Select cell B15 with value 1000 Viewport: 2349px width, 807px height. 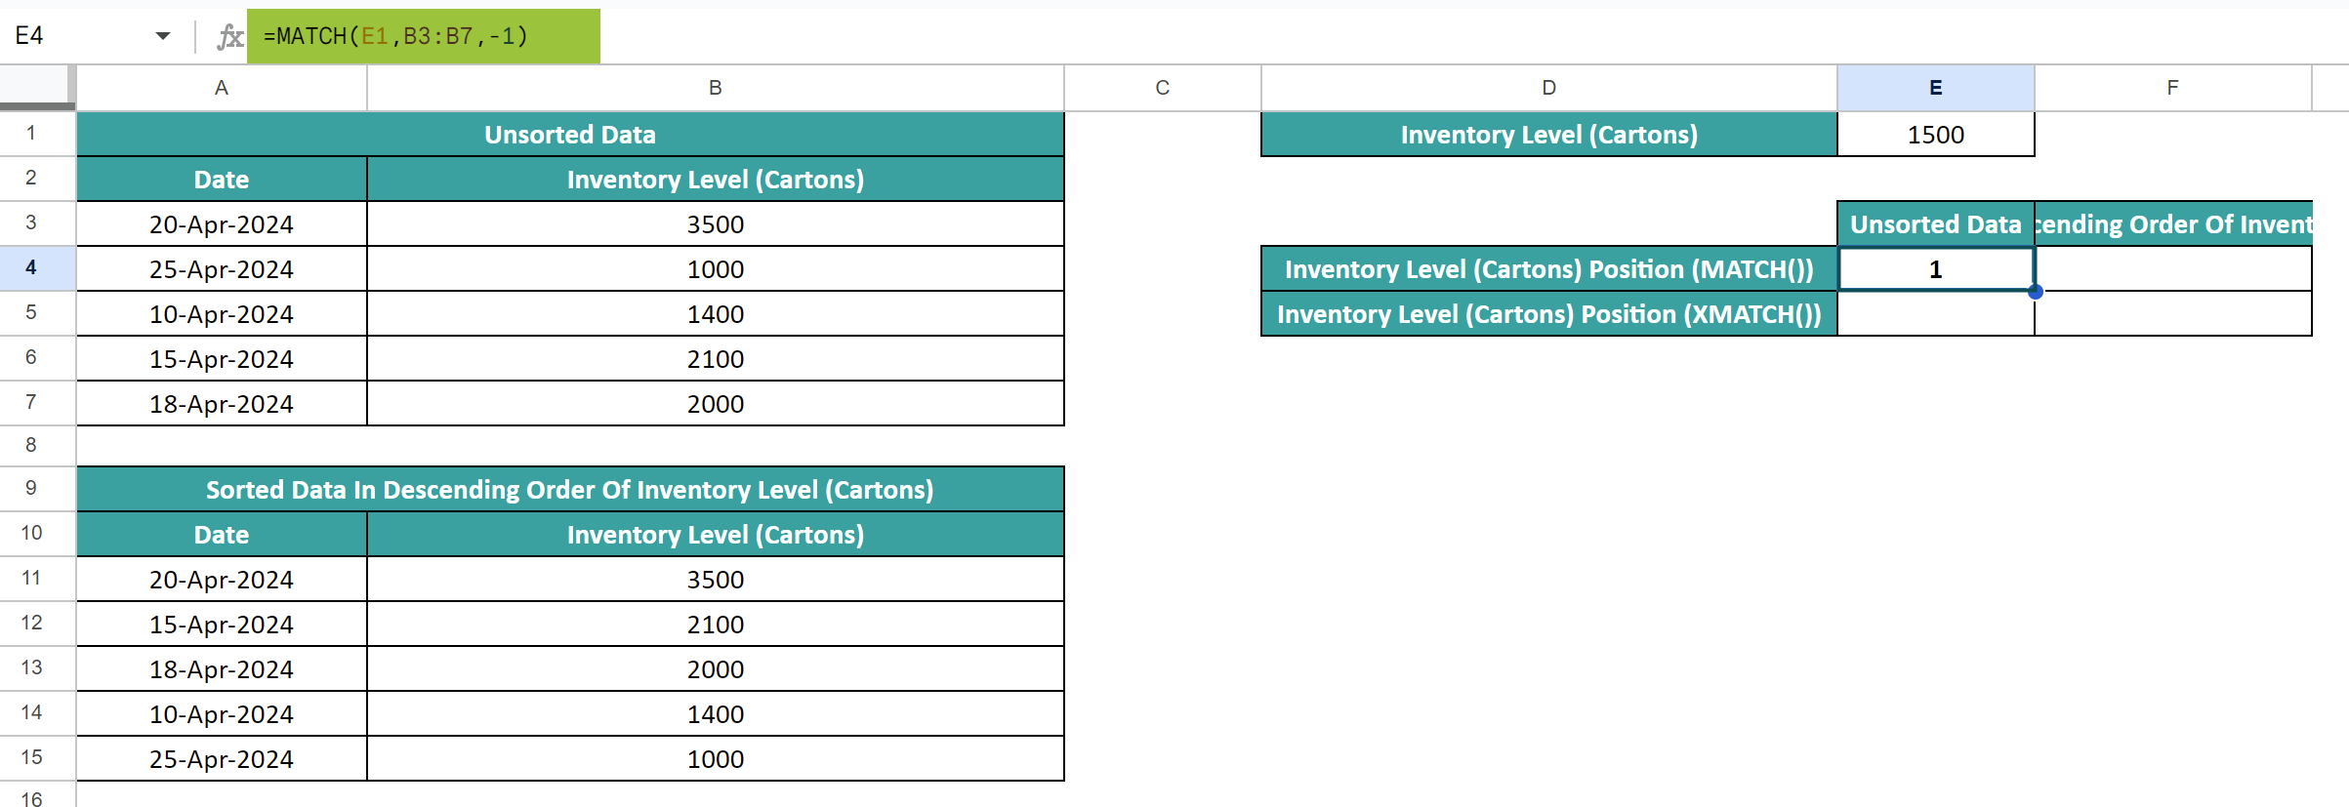click(x=716, y=759)
